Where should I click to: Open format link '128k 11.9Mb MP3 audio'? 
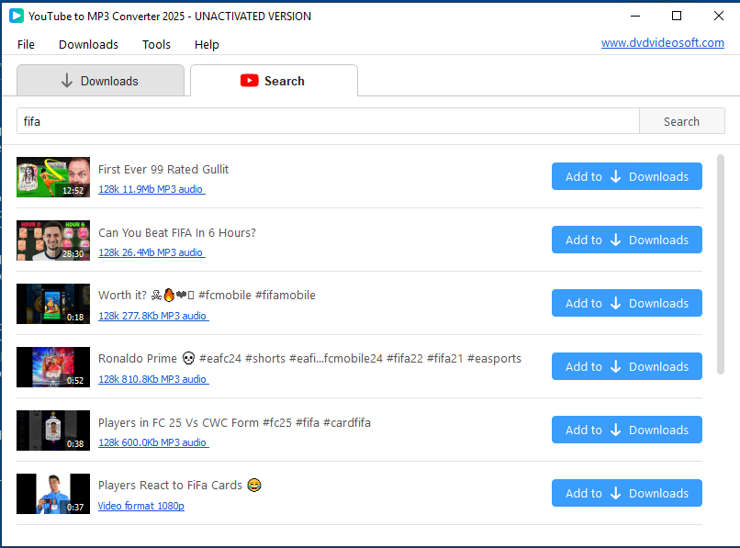pyautogui.click(x=151, y=189)
